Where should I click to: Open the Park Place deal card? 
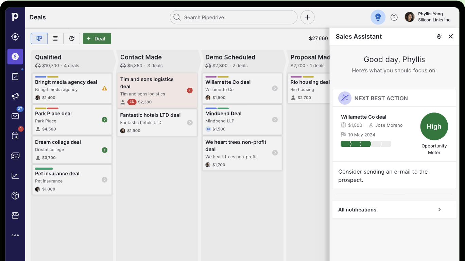[x=72, y=120]
